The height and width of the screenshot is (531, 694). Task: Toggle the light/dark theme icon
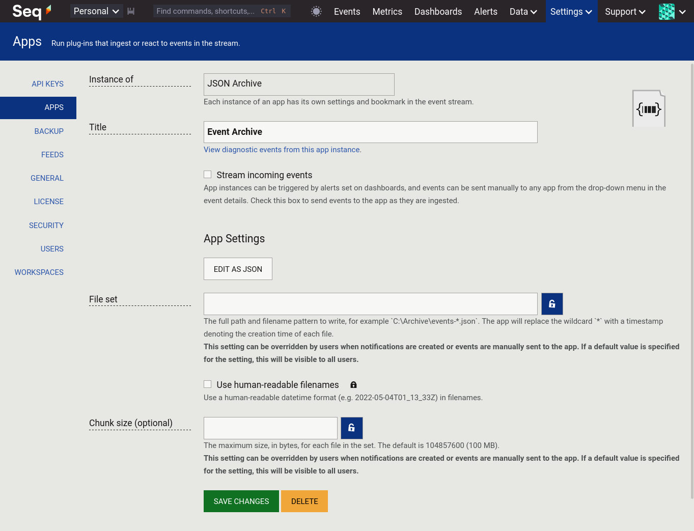coord(316,11)
